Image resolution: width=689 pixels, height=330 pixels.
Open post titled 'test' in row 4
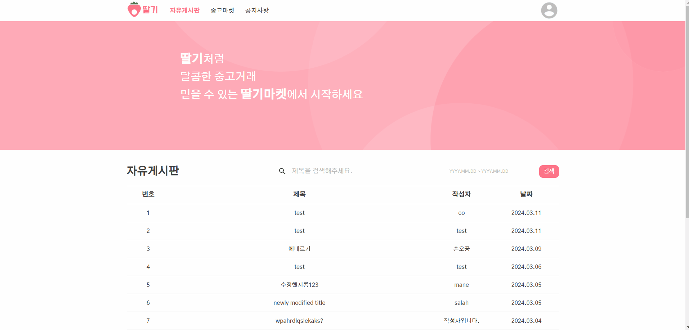tap(299, 267)
